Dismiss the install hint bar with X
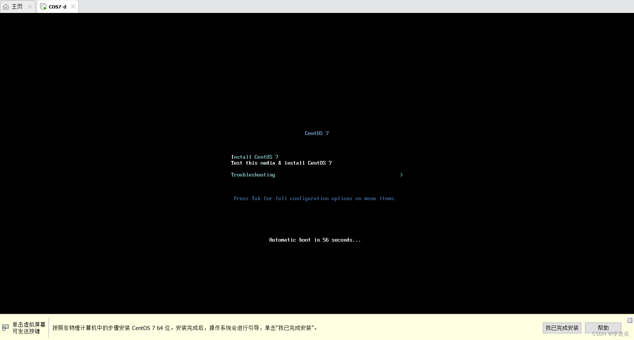 point(630,320)
